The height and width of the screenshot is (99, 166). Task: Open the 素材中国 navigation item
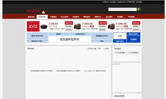31,17
